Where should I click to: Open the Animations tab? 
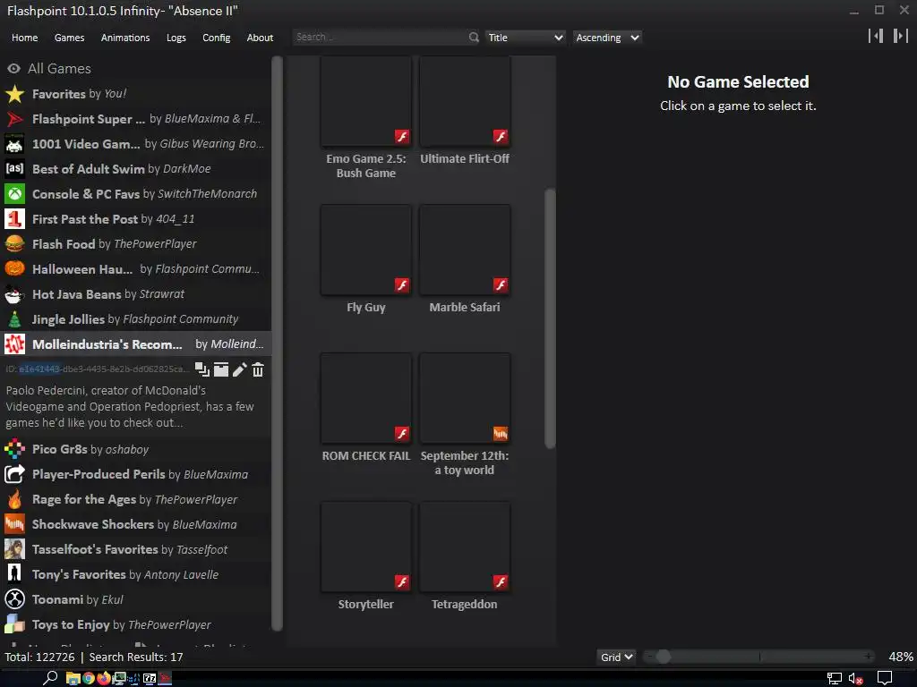[x=125, y=38]
